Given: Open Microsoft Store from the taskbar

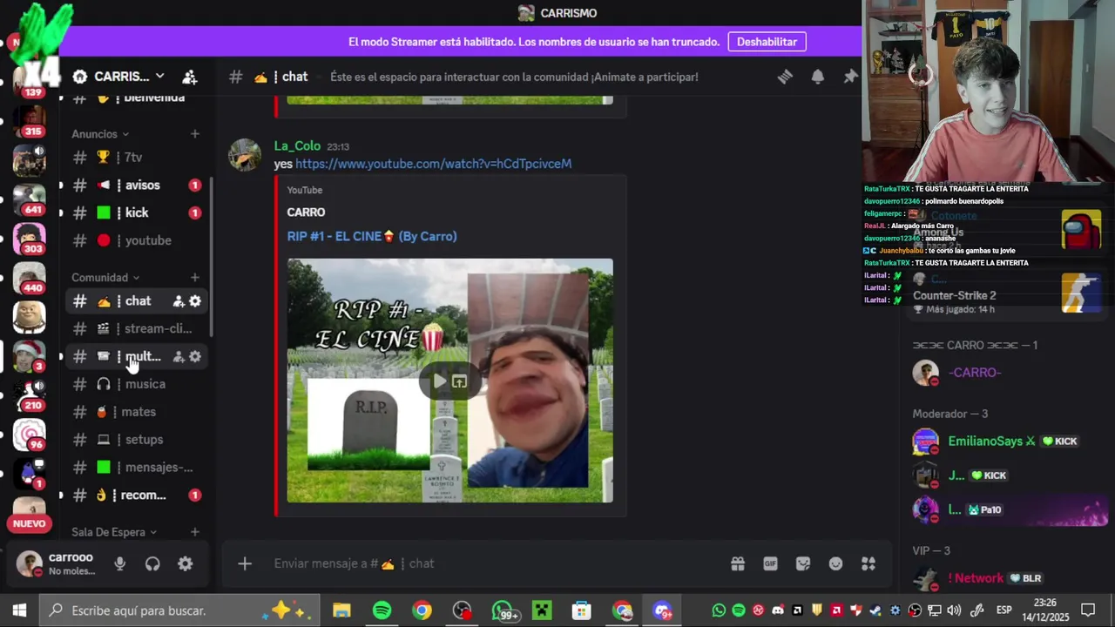Looking at the screenshot, I should [582, 610].
